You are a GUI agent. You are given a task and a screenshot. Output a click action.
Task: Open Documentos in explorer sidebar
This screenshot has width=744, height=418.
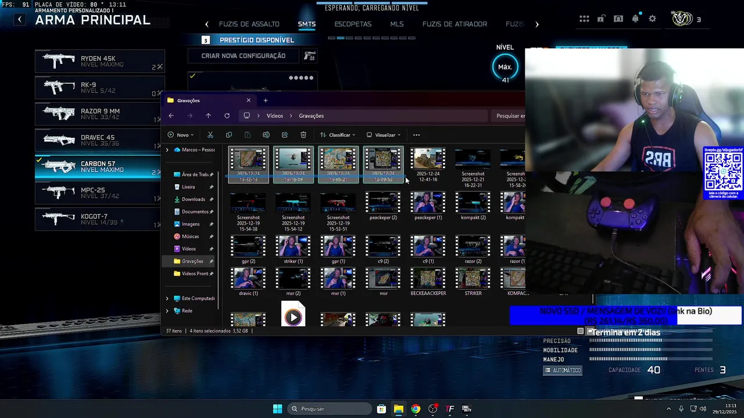point(194,212)
